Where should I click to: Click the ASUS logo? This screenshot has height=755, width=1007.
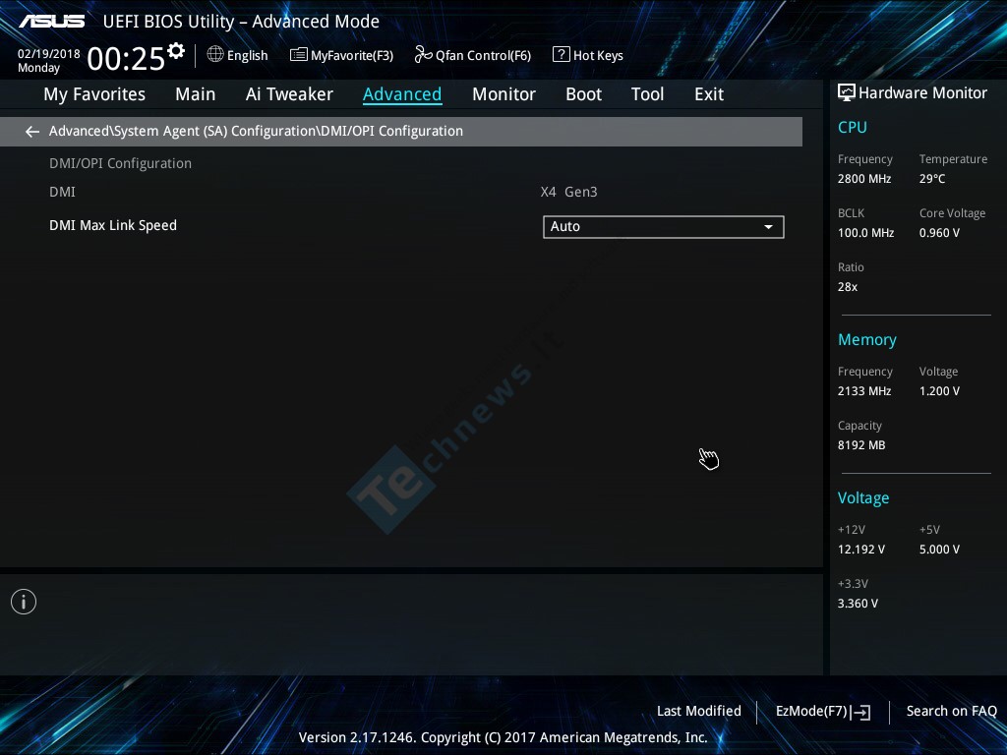click(x=51, y=22)
